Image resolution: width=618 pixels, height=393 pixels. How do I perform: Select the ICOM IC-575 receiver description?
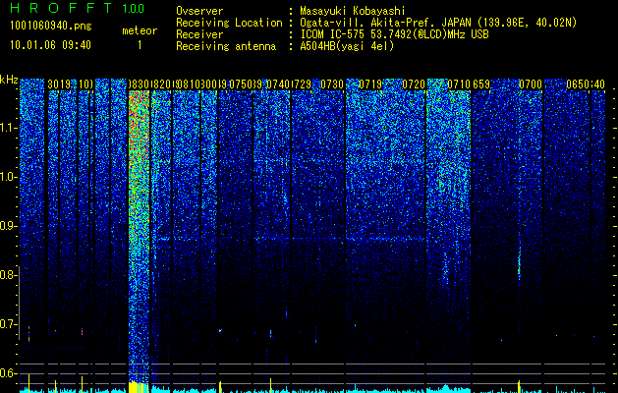pyautogui.click(x=394, y=34)
